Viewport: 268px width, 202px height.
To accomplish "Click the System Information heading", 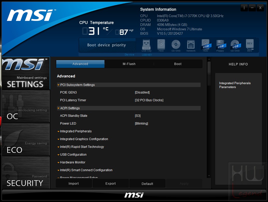I will click(158, 9).
